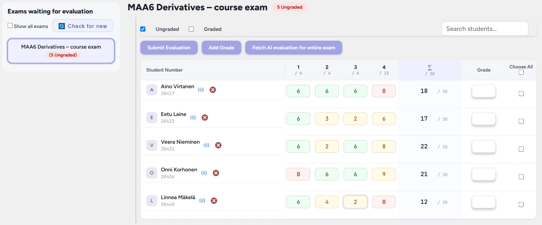Open Aino Virtanen's question 4 score 0
Screen dimensions: 542x225
pos(384,91)
